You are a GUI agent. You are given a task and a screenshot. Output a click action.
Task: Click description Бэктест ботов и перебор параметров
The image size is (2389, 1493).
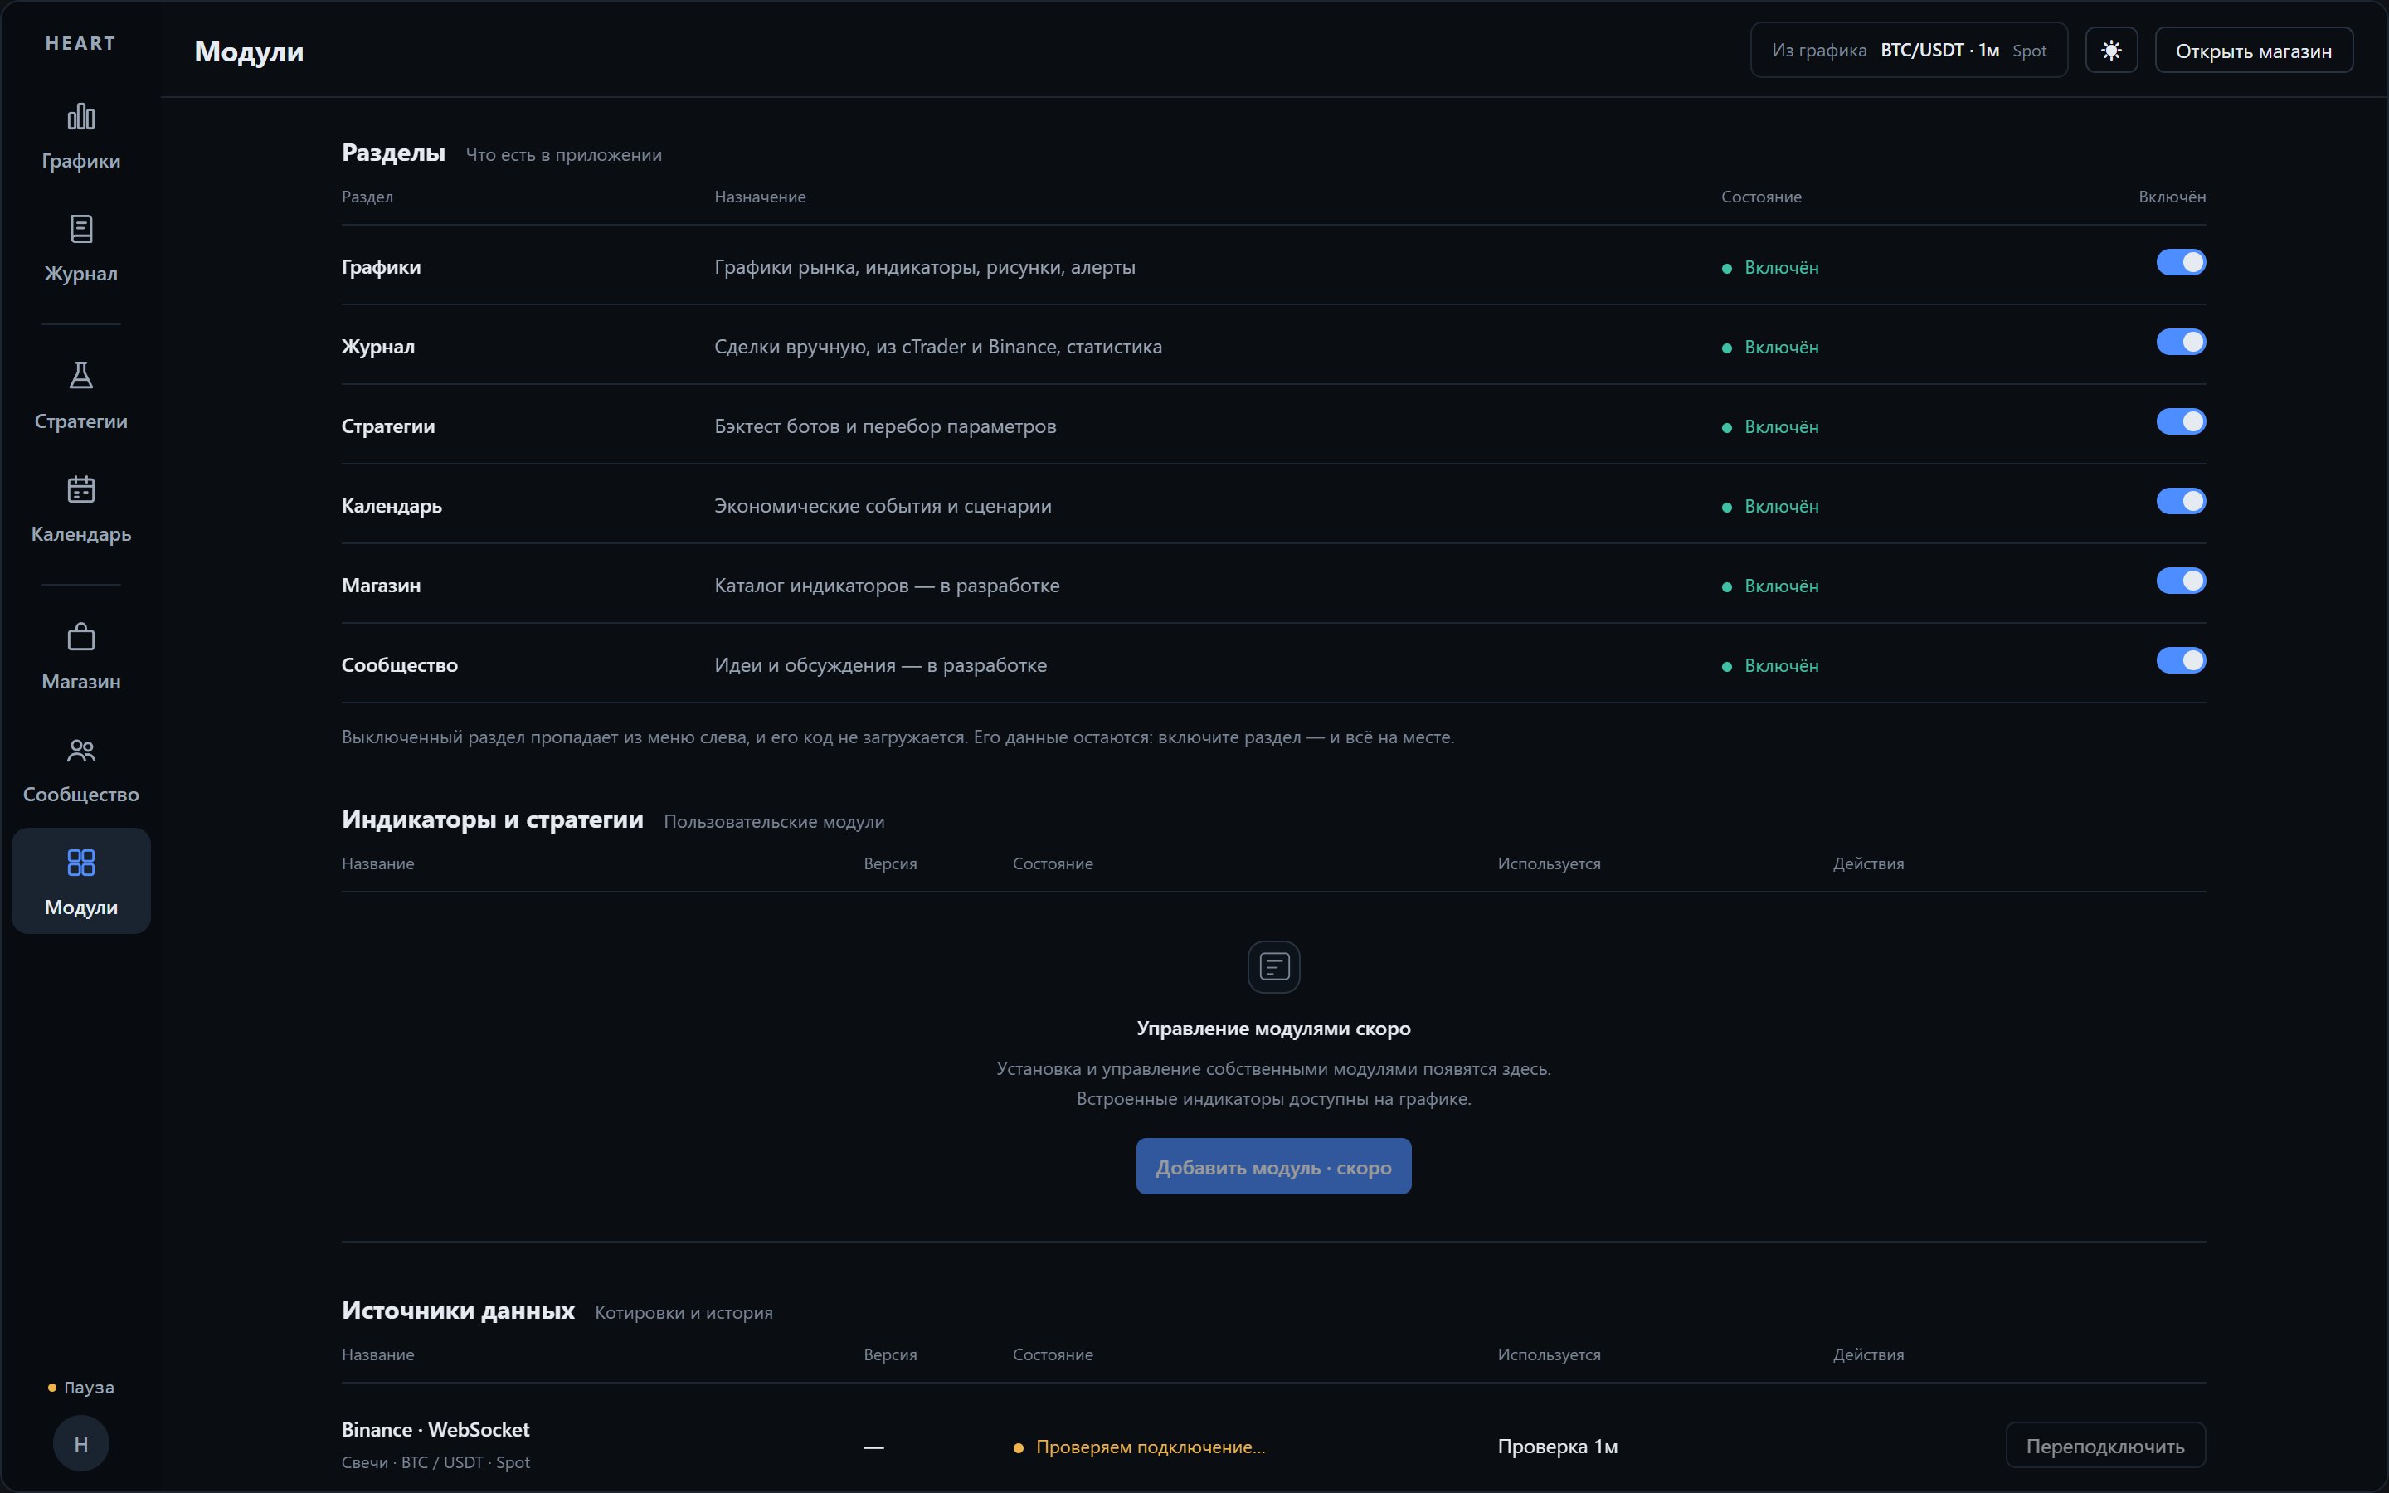point(884,426)
